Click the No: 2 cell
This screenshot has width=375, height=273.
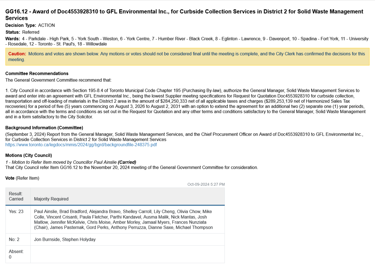[x=14, y=239]
